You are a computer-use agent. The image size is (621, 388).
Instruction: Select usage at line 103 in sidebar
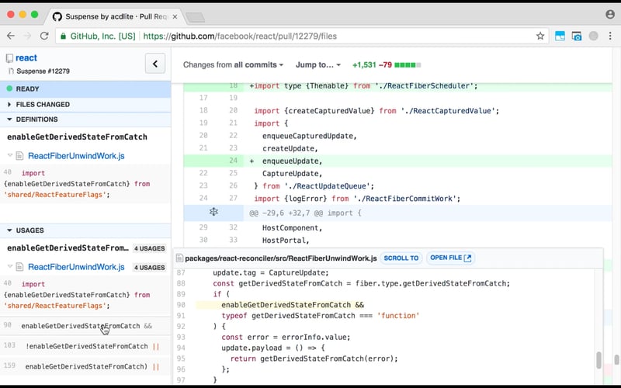pos(85,346)
